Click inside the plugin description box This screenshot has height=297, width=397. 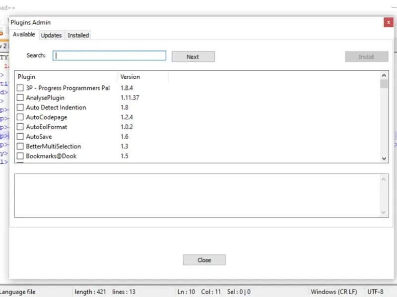pyautogui.click(x=198, y=196)
